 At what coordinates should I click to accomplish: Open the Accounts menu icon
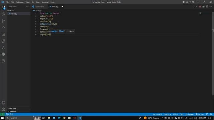tap(3, 103)
